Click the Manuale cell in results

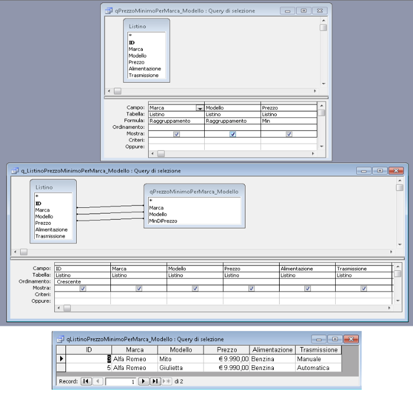[x=318, y=359]
